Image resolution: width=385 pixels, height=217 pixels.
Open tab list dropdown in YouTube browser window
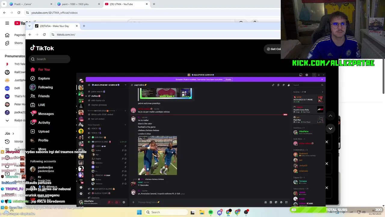4,4
